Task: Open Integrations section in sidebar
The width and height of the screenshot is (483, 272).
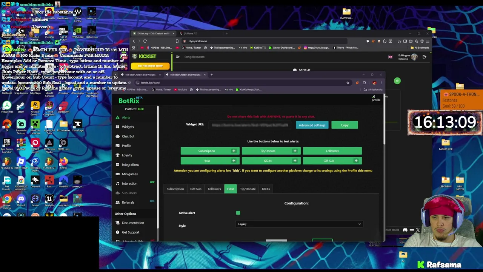Action: point(130,165)
